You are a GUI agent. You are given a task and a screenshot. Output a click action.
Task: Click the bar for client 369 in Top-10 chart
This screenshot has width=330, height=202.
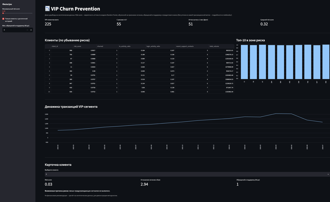[280, 62]
